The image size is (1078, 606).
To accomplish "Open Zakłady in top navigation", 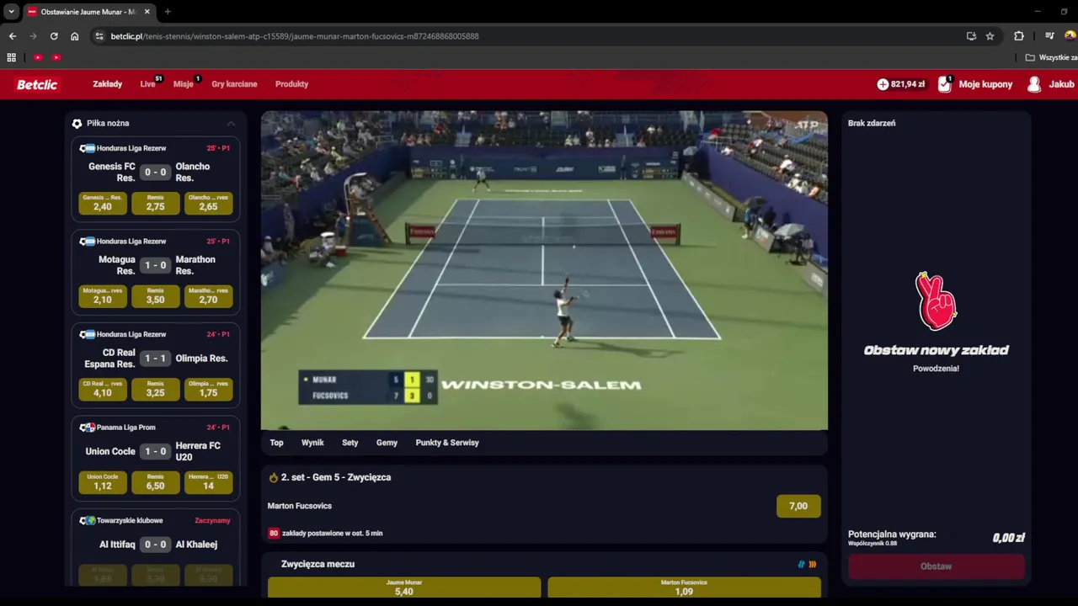I will pos(107,84).
